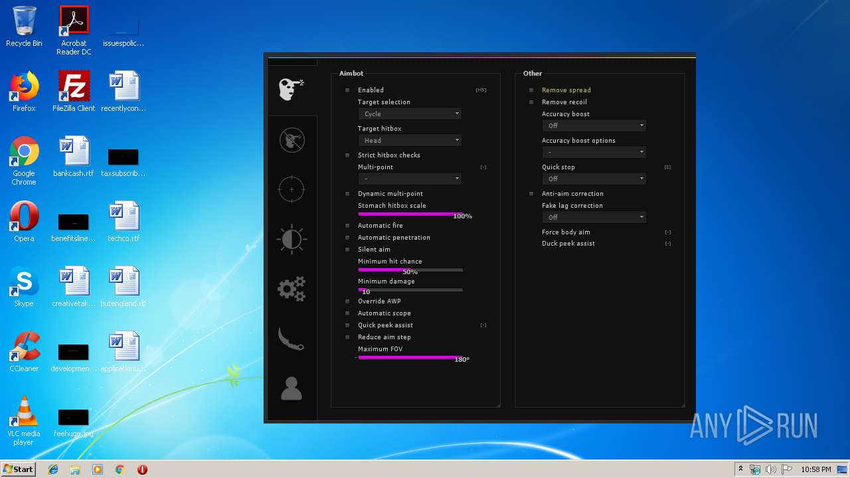The height and width of the screenshot is (478, 850).
Task: Launch Firefox desktop shortcut
Action: [24, 92]
